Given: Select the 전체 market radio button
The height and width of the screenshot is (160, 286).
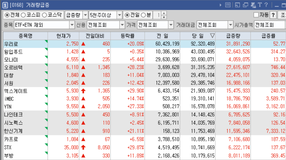Looking at the screenshot, I should pos(7,15).
